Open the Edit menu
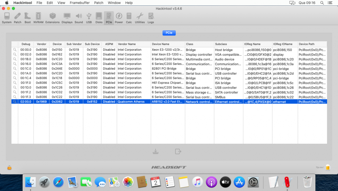The height and width of the screenshot is (191, 338). click(x=50, y=3)
